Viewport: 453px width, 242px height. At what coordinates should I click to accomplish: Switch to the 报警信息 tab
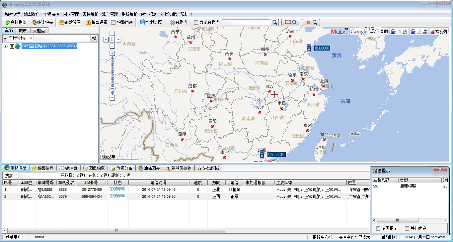43,168
